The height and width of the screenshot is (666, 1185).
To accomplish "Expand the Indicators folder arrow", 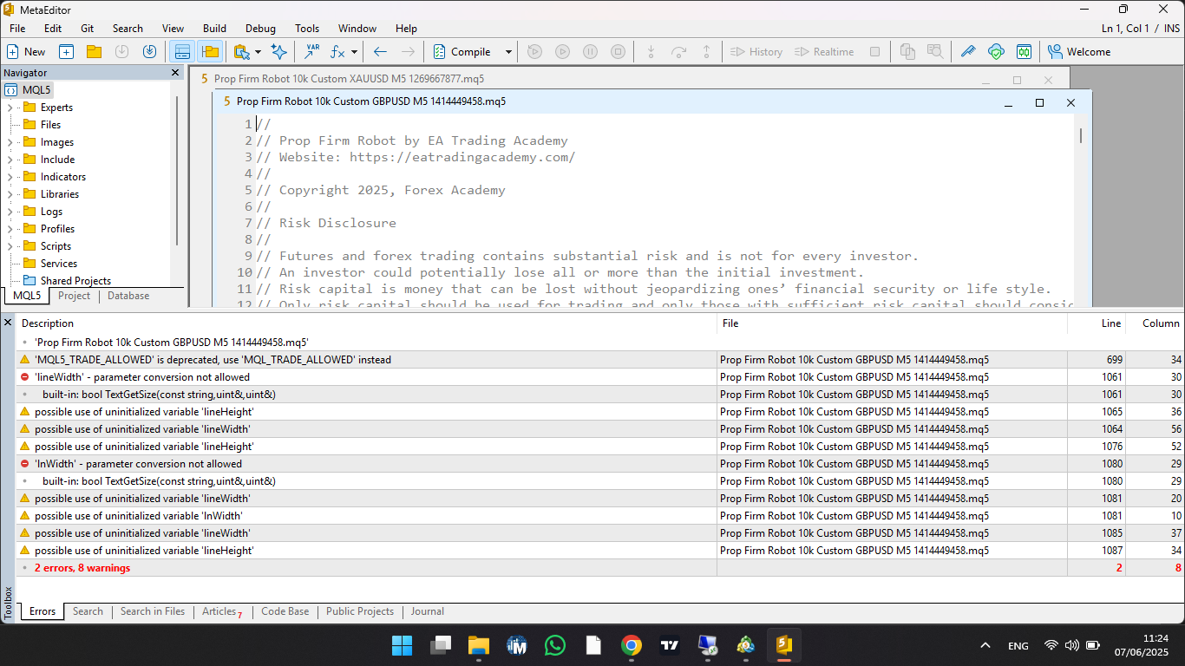I will click(10, 177).
